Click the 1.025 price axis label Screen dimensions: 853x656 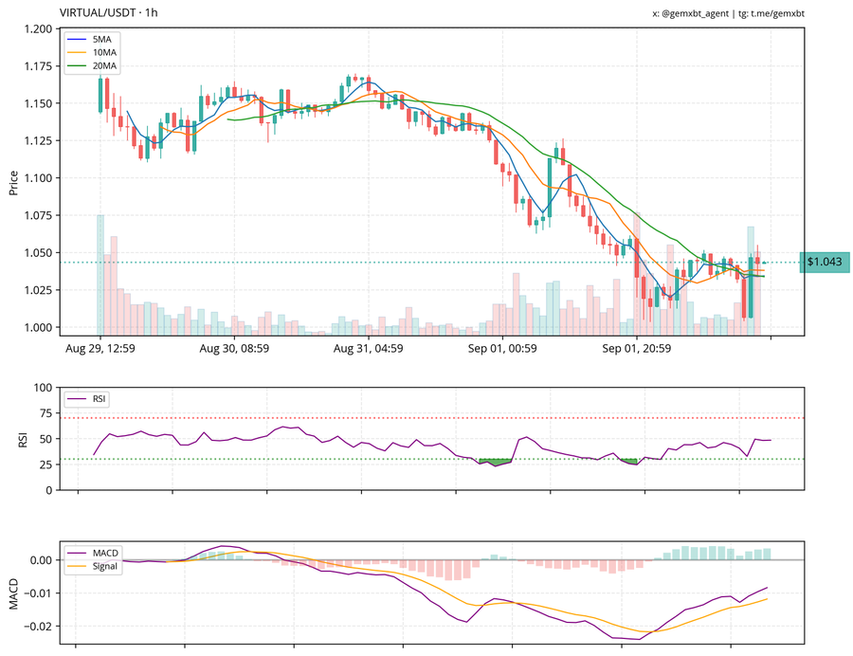(38, 290)
